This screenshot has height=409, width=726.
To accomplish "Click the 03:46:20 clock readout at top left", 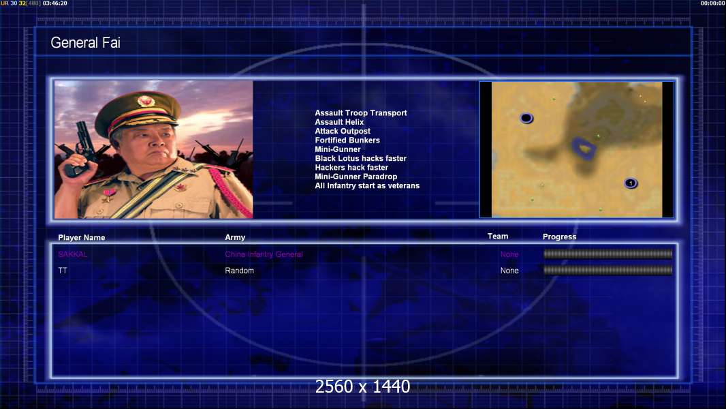I will (x=54, y=3).
